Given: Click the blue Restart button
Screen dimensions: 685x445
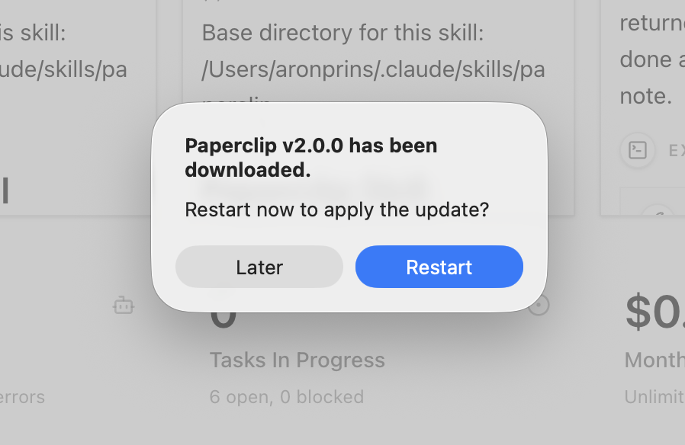Looking at the screenshot, I should (x=439, y=267).
